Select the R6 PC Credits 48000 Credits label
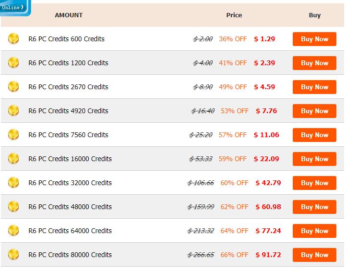The width and height of the screenshot is (346, 271). [70, 207]
